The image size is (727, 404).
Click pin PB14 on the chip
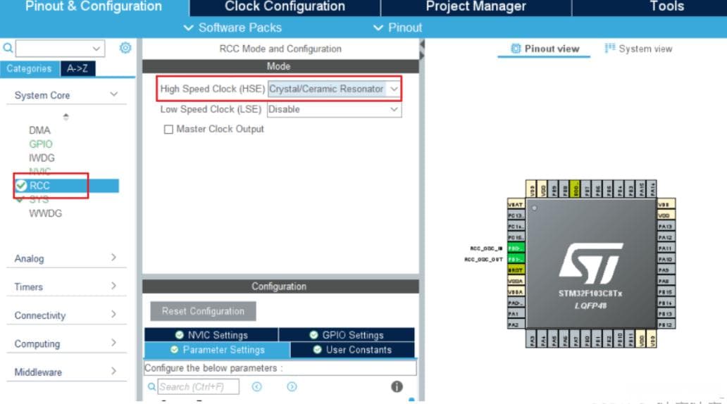click(666, 303)
